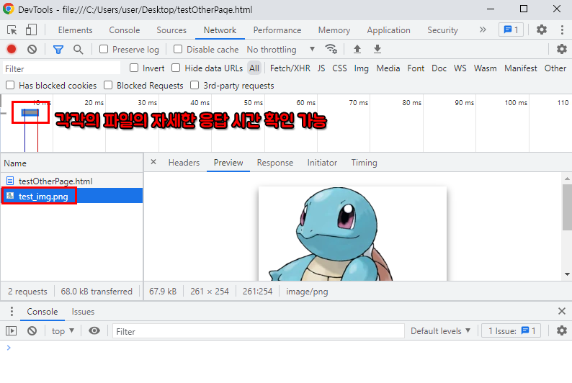Open network search magnifier icon
The height and width of the screenshot is (383, 572).
pos(78,49)
